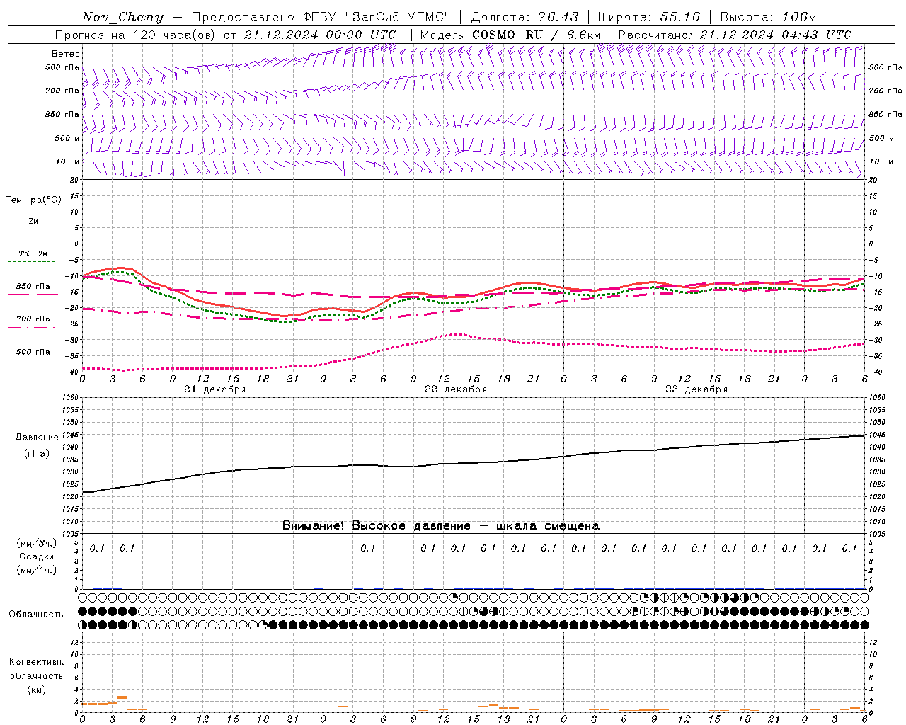Click the 'Высота: 106м' elevation value

pos(768,17)
